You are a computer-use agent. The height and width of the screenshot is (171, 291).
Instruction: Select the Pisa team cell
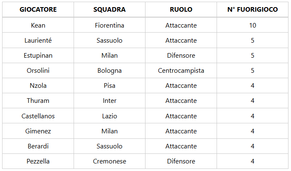coord(110,86)
